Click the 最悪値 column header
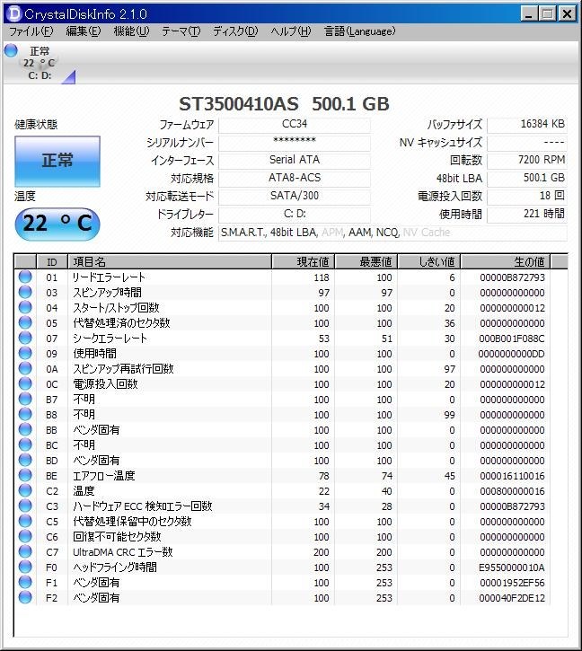Image resolution: width=582 pixels, height=651 pixels. pos(366,262)
